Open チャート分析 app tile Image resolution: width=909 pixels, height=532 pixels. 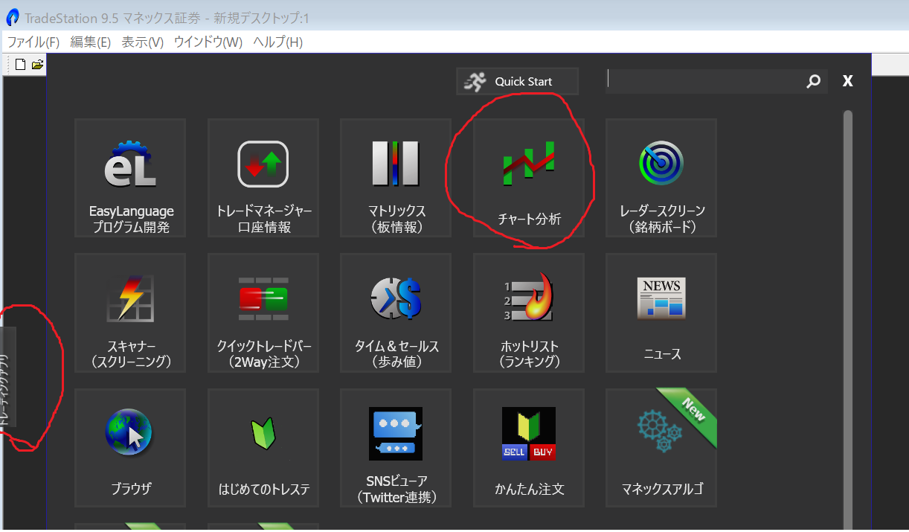pos(529,178)
